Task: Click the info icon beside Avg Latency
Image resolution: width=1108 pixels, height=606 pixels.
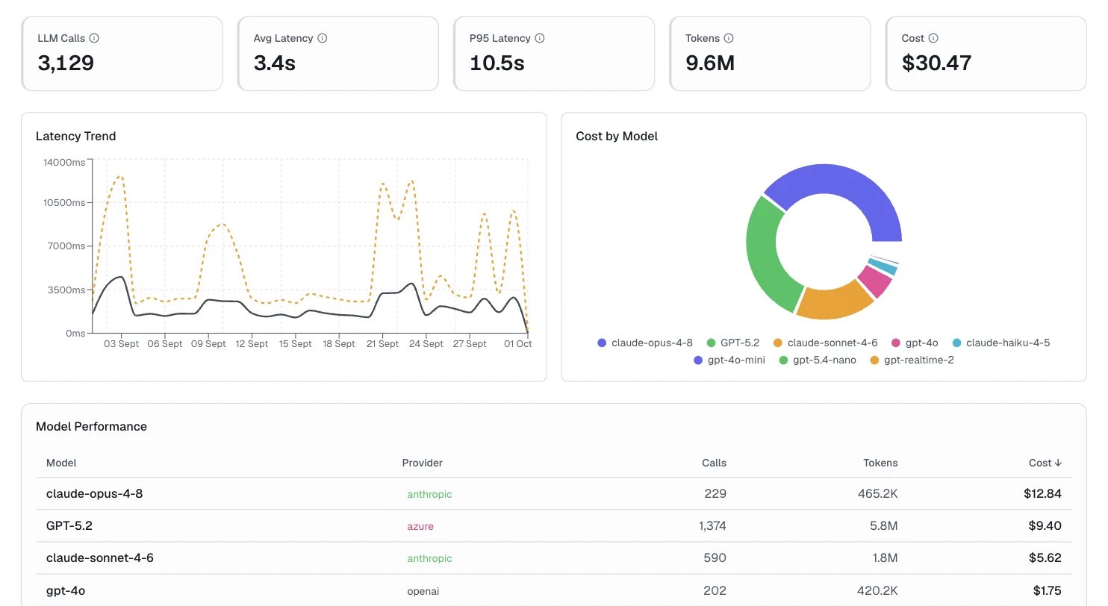Action: (323, 38)
